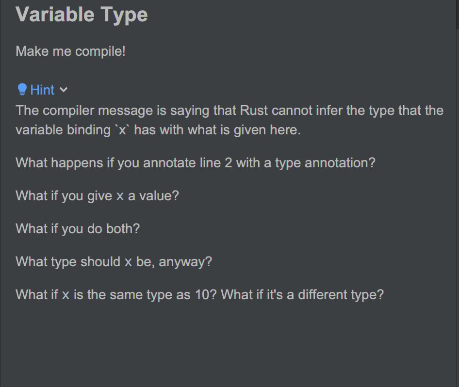The width and height of the screenshot is (459, 387).
Task: Open the Hint link
Action: click(42, 90)
